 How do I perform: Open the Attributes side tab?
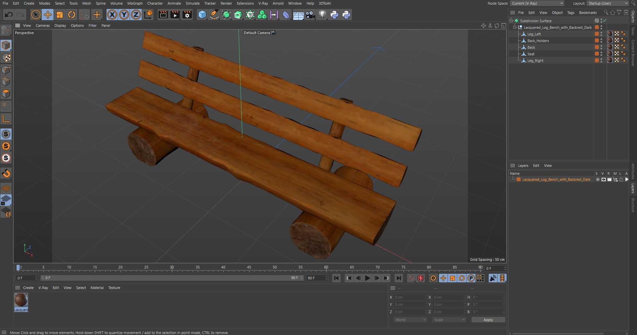point(633,171)
